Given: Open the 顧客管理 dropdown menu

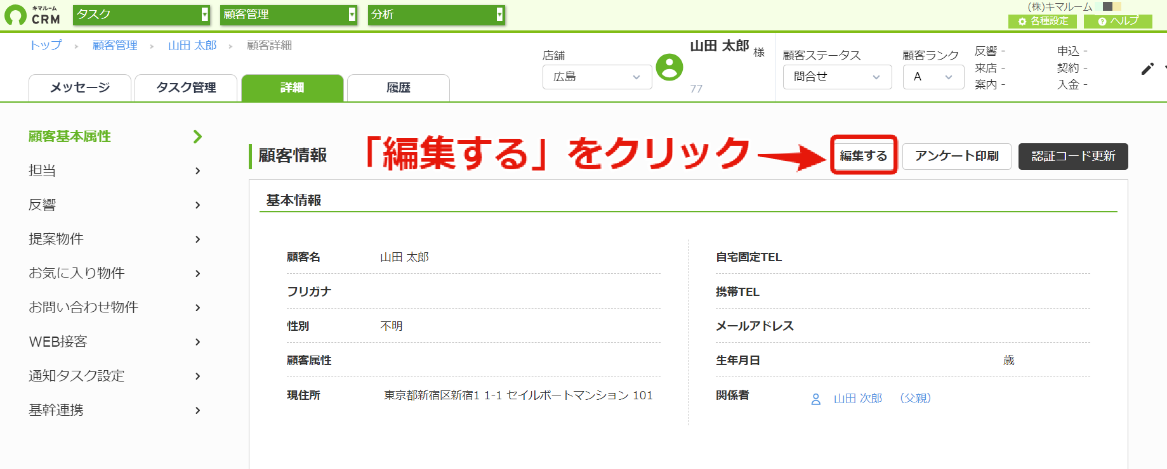Looking at the screenshot, I should point(289,15).
